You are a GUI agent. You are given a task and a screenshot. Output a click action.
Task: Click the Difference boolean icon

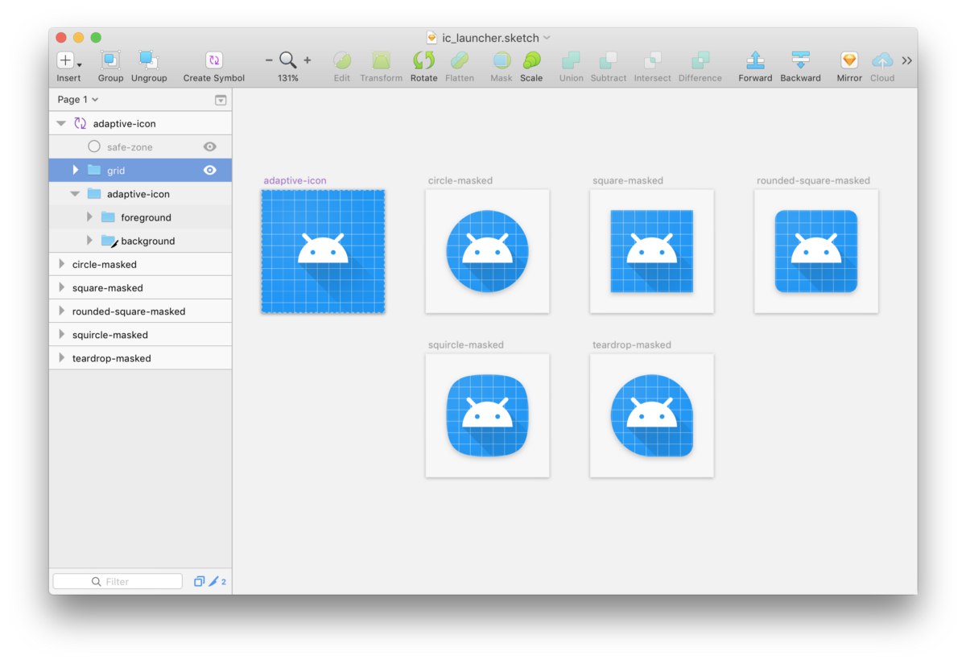pos(700,60)
